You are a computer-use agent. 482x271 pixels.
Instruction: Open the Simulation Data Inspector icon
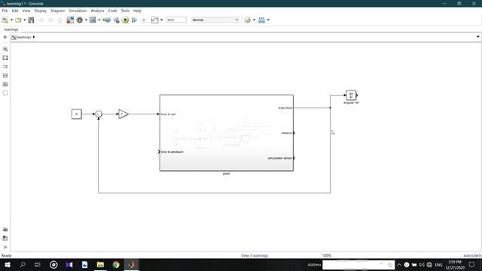pos(154,20)
